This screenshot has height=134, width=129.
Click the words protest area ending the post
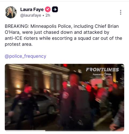click(18, 44)
